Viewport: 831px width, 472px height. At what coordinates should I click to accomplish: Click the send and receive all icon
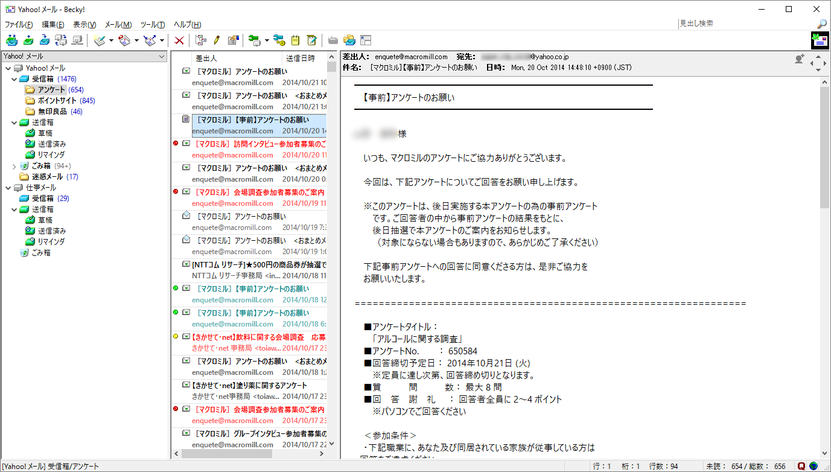click(x=12, y=40)
